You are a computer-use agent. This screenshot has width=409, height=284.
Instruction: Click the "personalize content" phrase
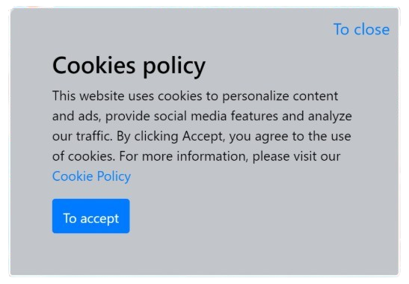280,96
